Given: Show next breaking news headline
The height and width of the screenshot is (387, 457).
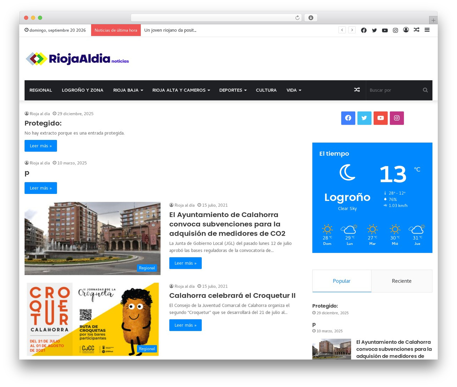Looking at the screenshot, I should [x=352, y=30].
